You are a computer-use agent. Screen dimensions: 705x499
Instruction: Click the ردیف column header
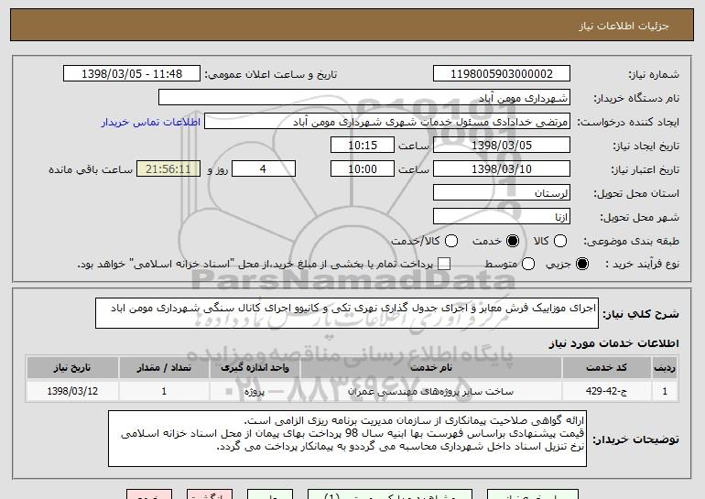click(x=665, y=368)
